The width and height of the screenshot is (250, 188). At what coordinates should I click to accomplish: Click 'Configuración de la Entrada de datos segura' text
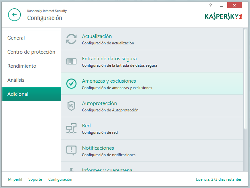click(x=119, y=65)
